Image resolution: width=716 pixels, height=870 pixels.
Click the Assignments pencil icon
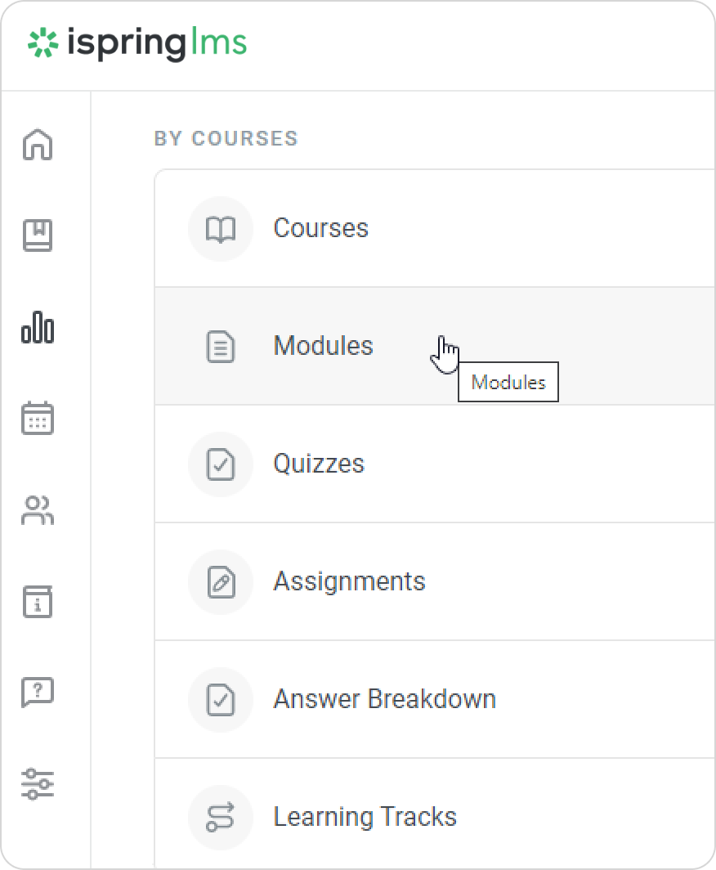click(221, 582)
